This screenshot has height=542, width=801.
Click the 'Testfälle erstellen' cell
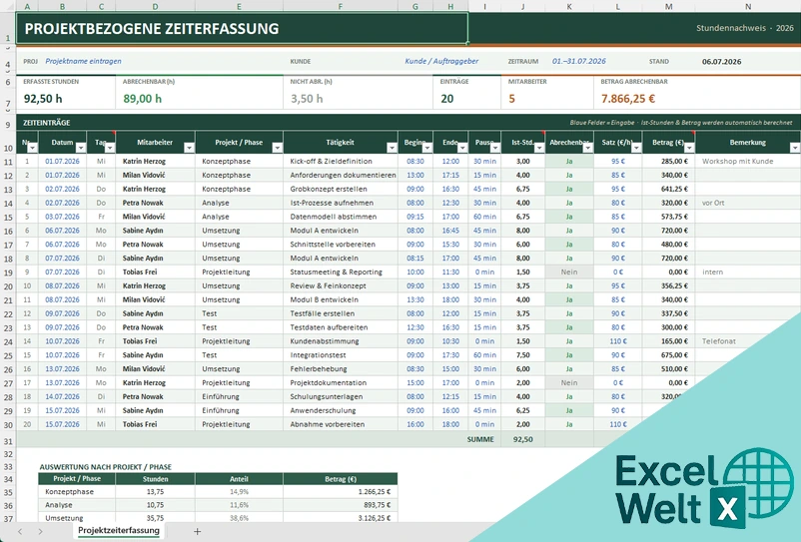341,313
